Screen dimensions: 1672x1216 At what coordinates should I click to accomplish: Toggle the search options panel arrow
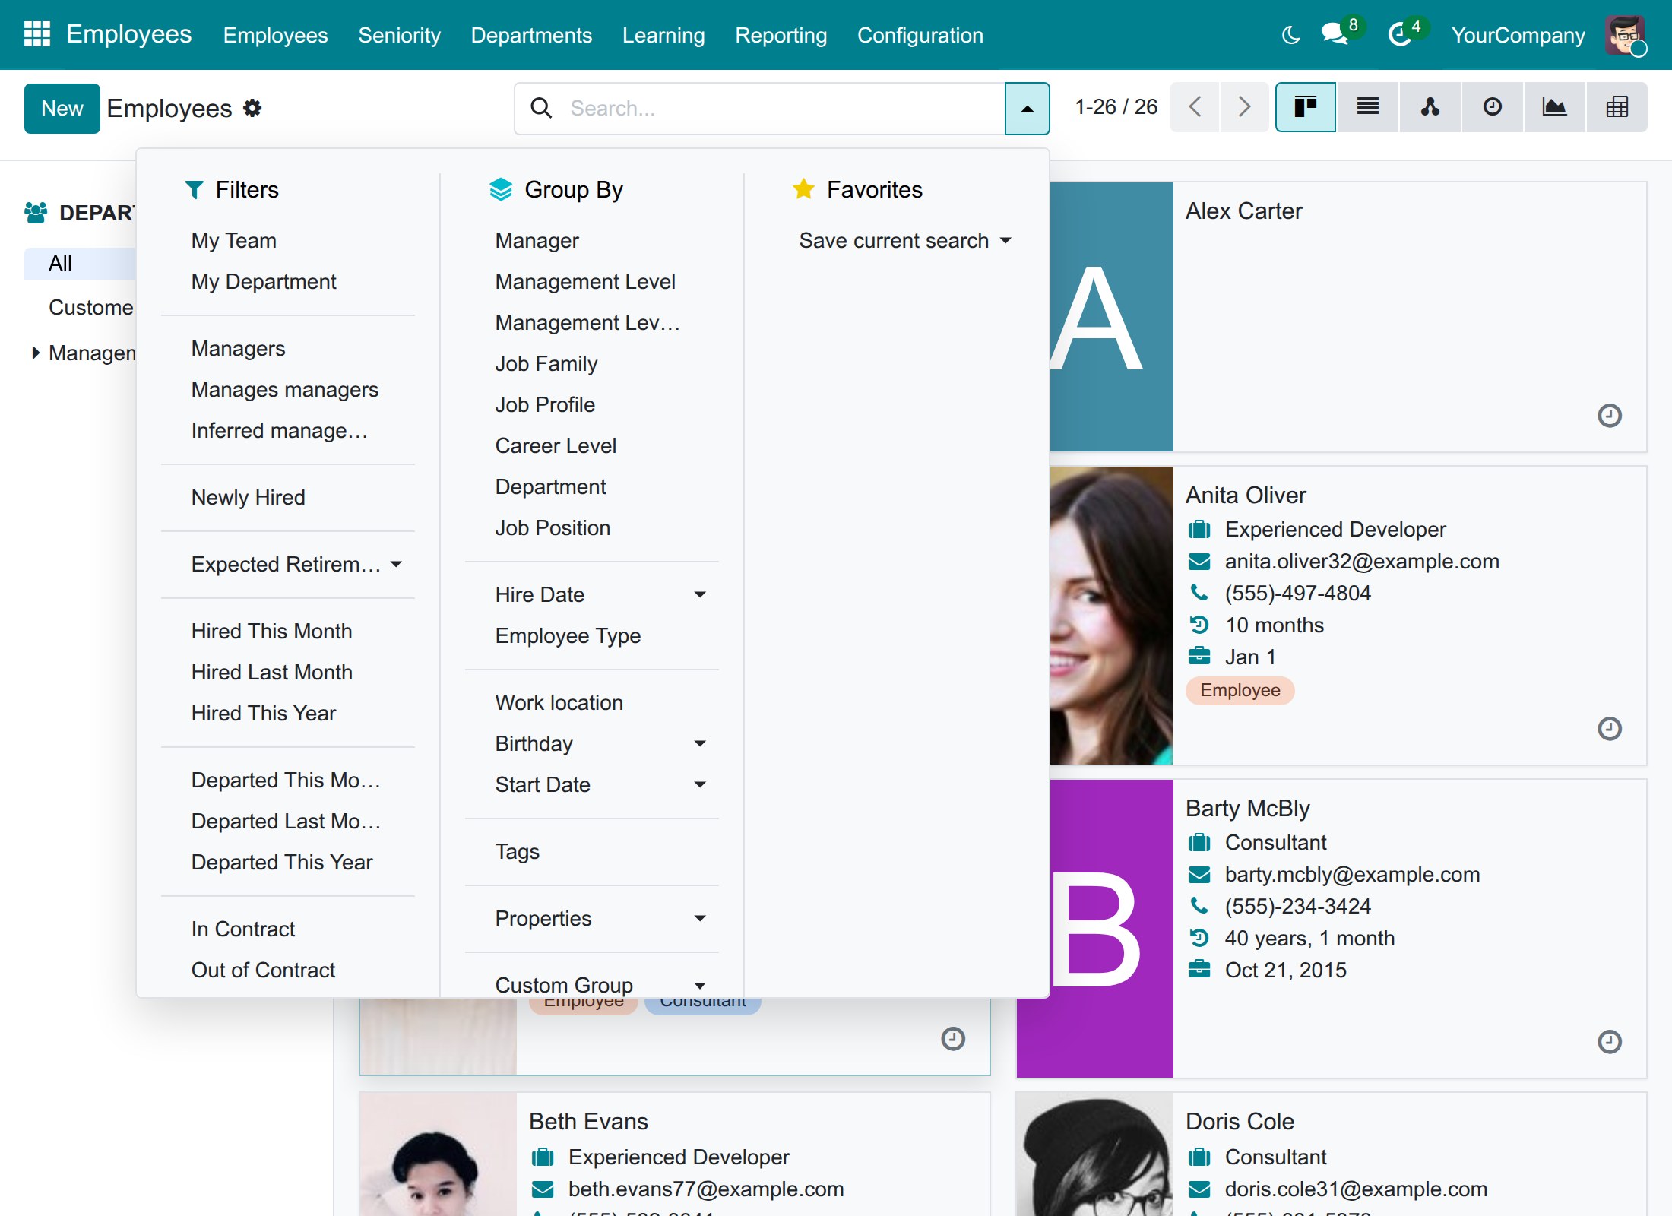point(1027,109)
